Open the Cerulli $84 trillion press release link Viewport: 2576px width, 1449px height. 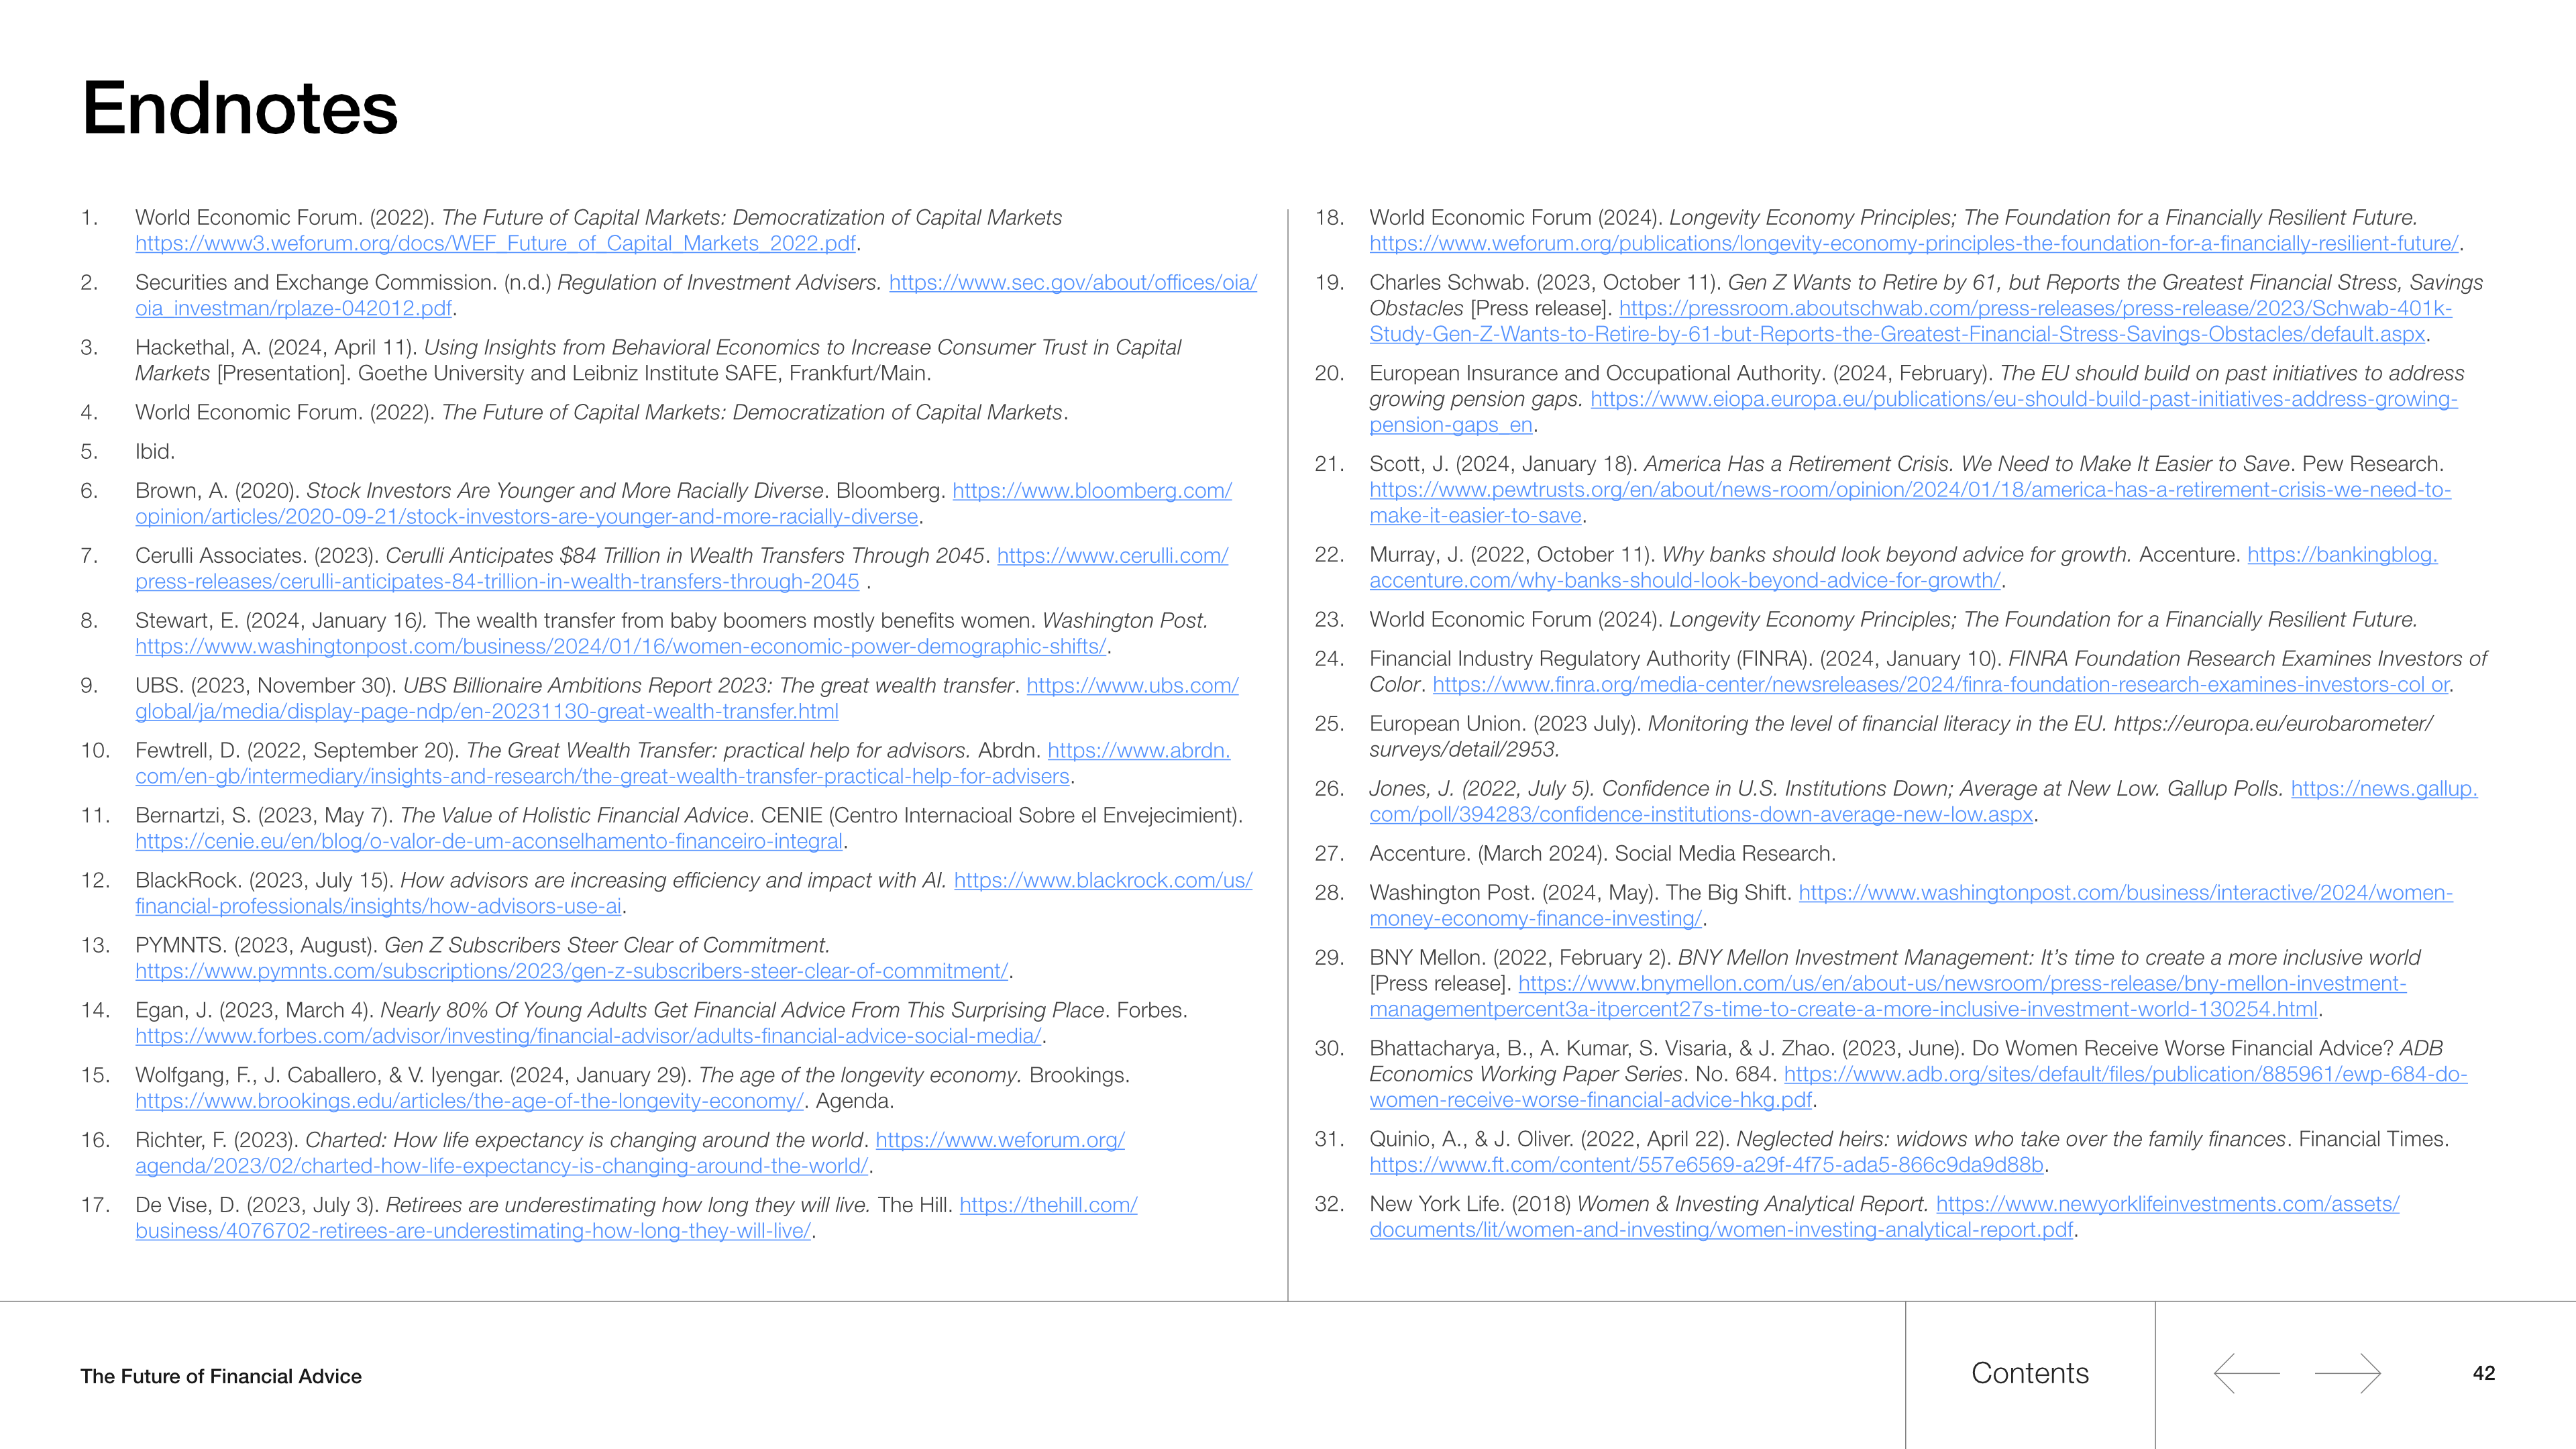coord(496,582)
